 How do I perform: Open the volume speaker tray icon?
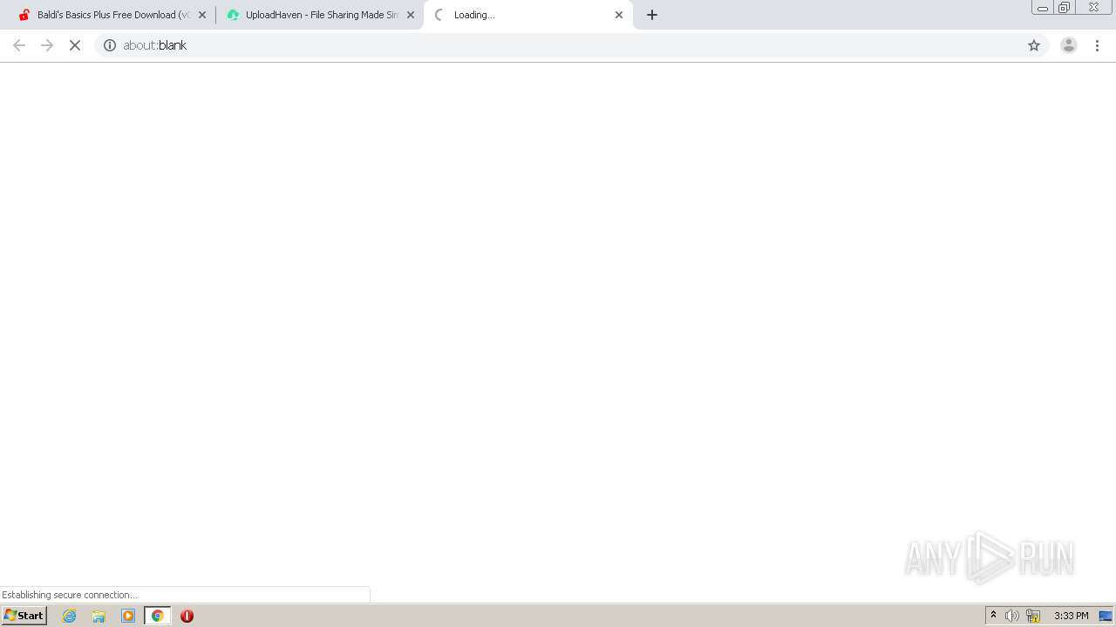tap(1011, 616)
